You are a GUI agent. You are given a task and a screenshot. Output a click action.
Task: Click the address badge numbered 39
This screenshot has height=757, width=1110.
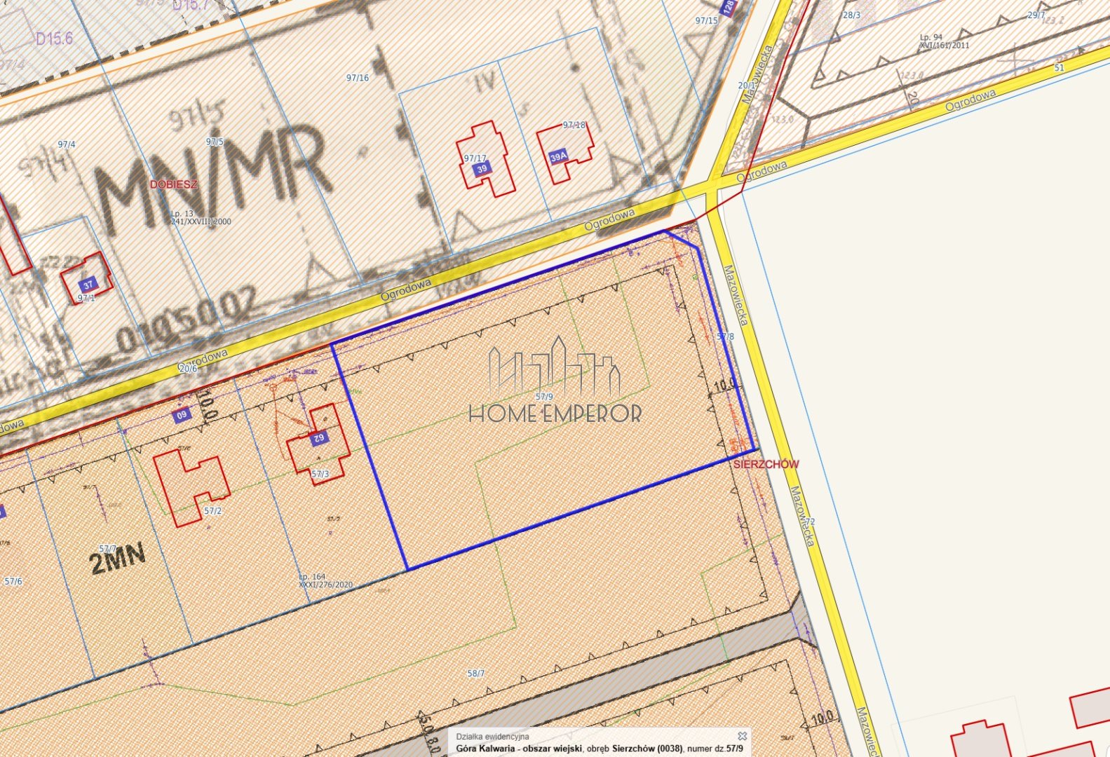click(x=482, y=169)
